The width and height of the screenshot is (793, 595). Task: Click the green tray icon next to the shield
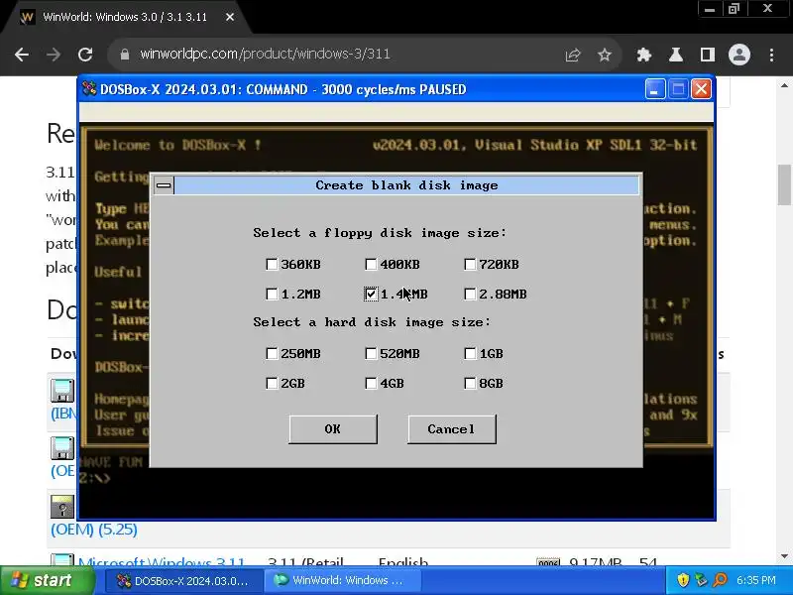[701, 580]
